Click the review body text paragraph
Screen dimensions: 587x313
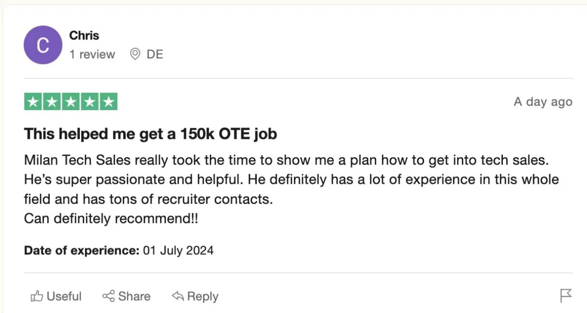(x=292, y=189)
